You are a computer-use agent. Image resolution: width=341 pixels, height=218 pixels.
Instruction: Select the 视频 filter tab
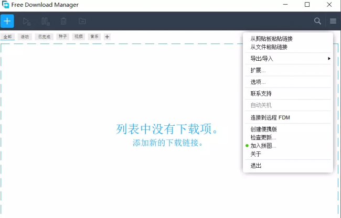(79, 37)
